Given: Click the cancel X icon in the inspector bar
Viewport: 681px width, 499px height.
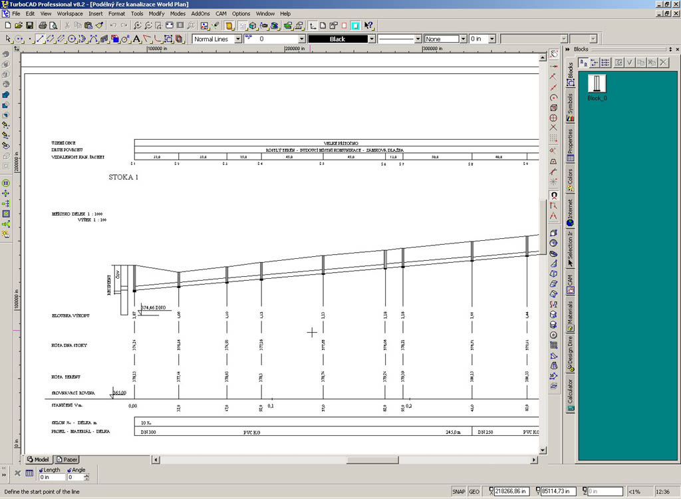Looking at the screenshot, I should click(18, 473).
